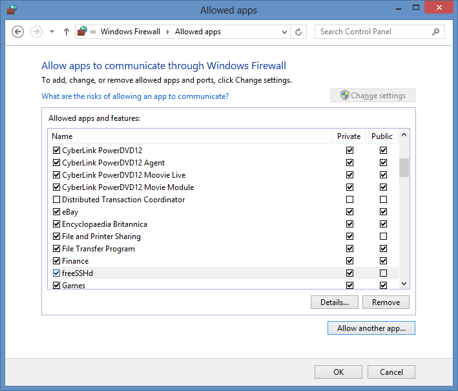Enable the freeSSHd Public checkbox

pos(383,273)
